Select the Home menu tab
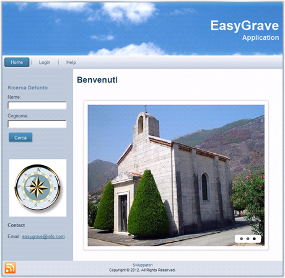Image resolution: width=285 pixels, height=278 pixels. (17, 62)
